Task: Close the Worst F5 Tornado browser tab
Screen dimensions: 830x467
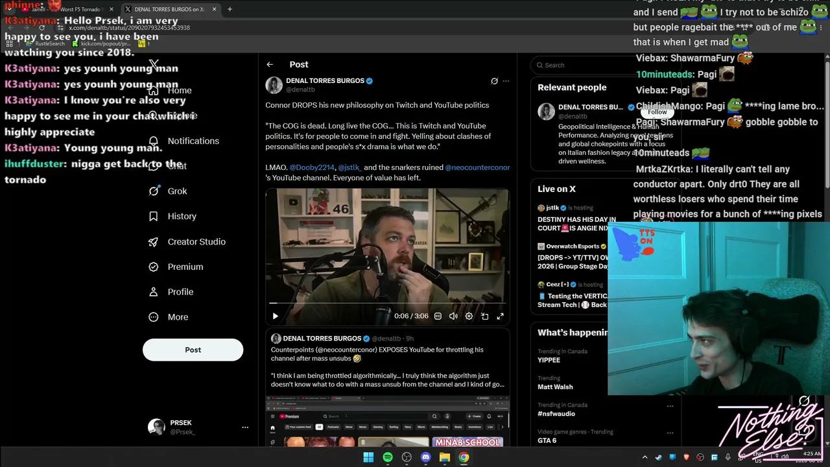Action: tap(112, 9)
